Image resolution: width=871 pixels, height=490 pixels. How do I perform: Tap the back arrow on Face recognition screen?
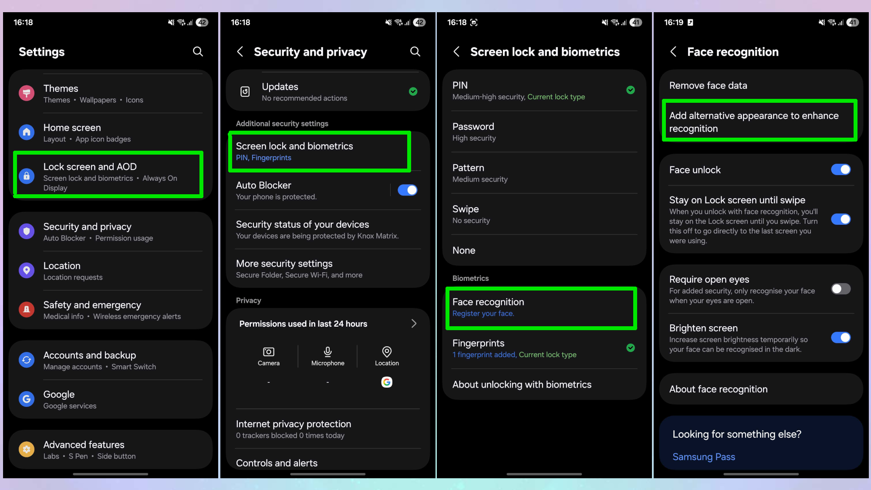[673, 51]
